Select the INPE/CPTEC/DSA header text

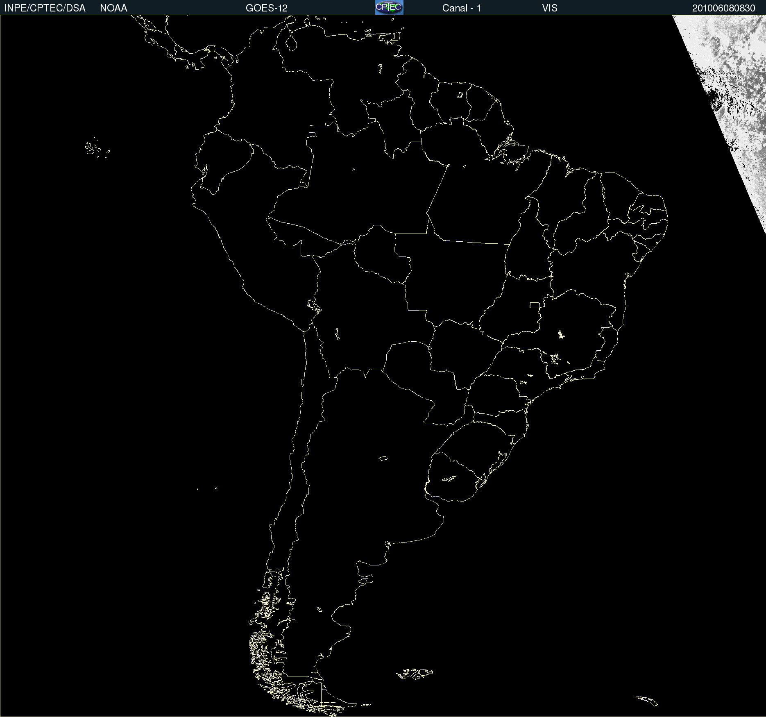[45, 8]
